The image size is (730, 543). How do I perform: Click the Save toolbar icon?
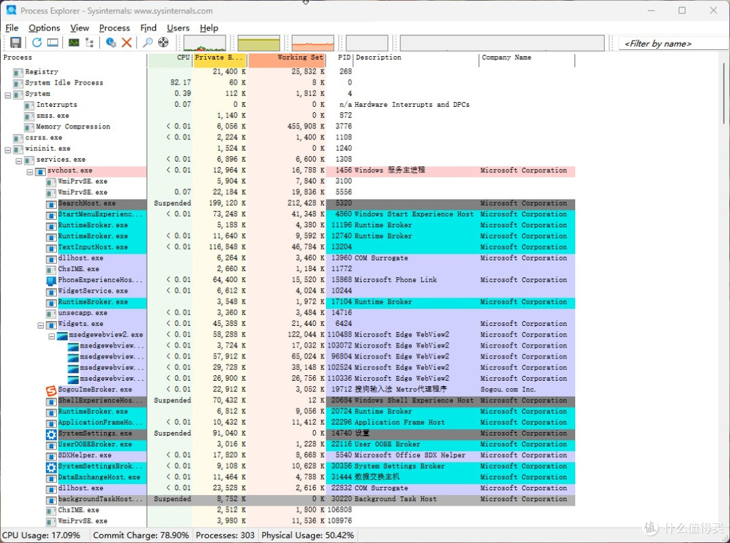pyautogui.click(x=16, y=43)
